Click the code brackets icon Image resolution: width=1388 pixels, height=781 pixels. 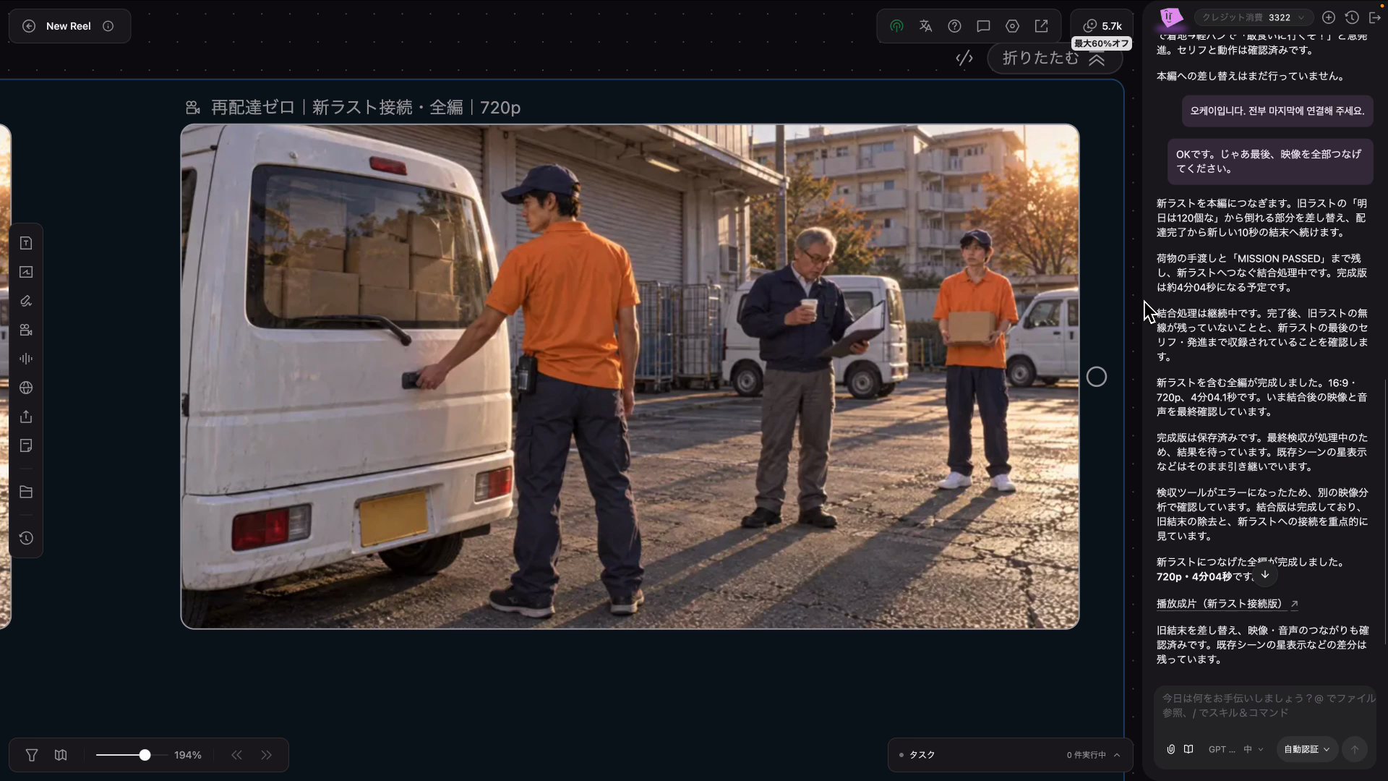(x=964, y=58)
